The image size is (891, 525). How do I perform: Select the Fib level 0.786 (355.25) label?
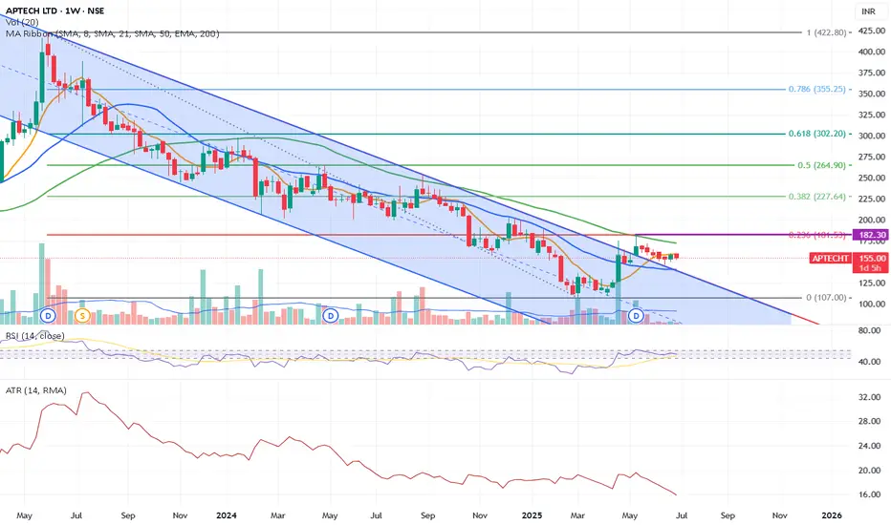[816, 89]
